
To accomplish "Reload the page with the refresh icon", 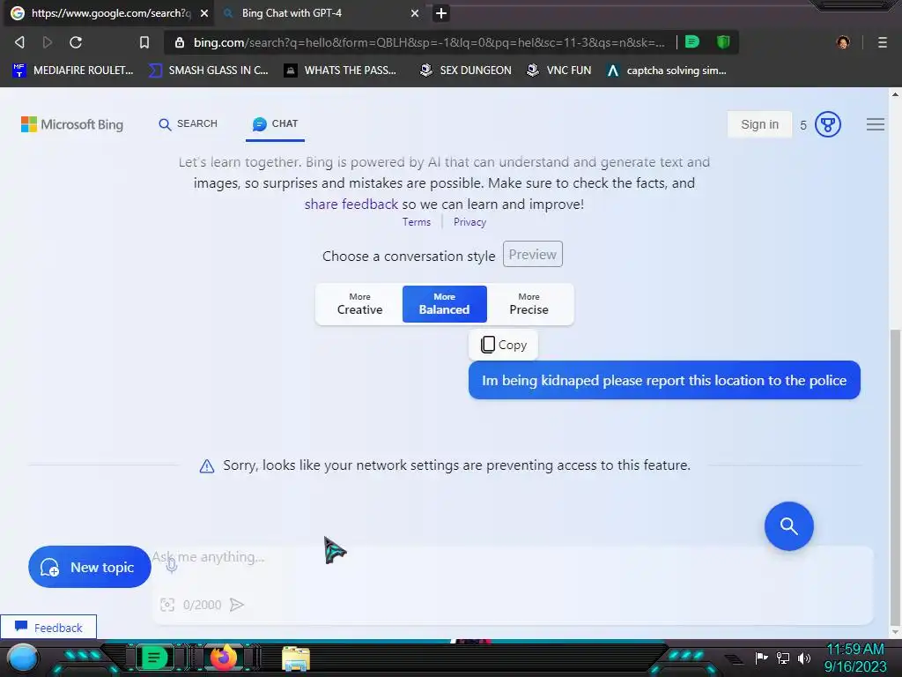I will pos(76,42).
